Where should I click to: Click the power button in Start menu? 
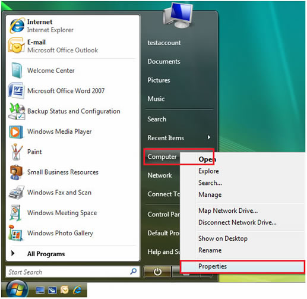(x=157, y=272)
